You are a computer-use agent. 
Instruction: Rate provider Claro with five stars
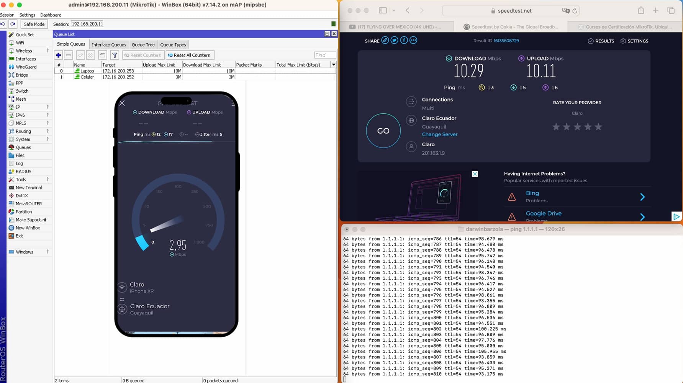tap(598, 127)
